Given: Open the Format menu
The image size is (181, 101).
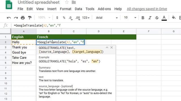Looking at the screenshot, I should (x=66, y=9).
